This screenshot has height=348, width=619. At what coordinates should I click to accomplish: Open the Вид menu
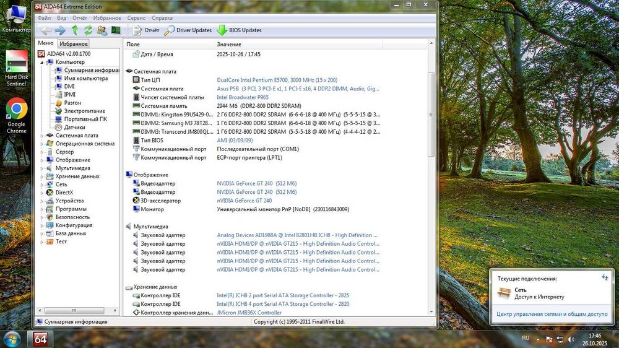61,18
